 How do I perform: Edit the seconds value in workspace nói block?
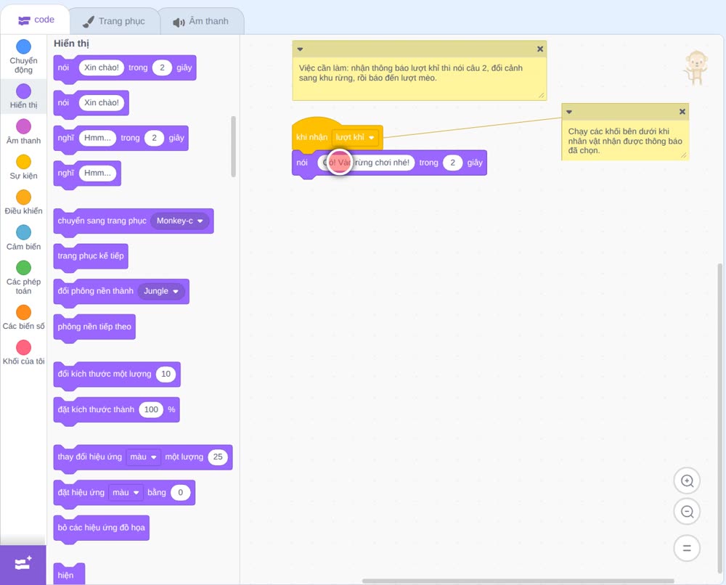452,163
